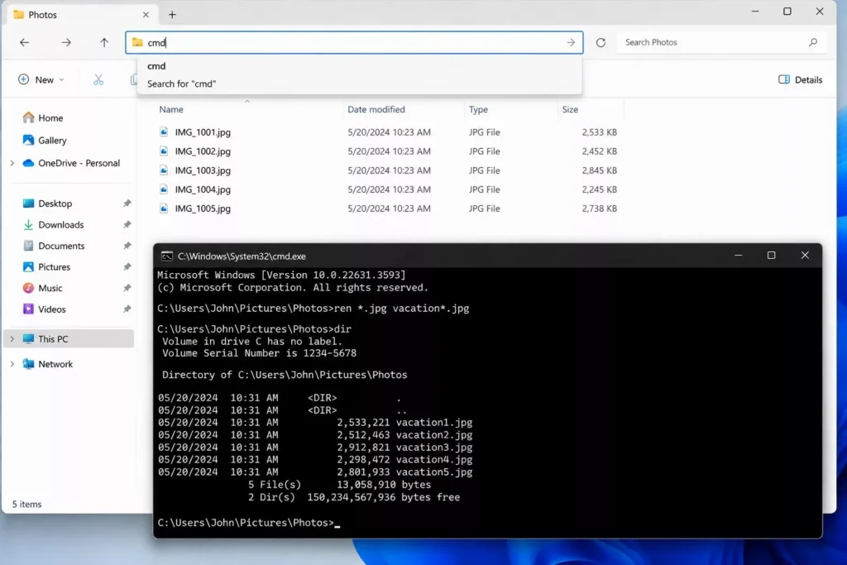Go forward with the right arrow button
Image resolution: width=847 pixels, height=565 pixels.
(66, 42)
